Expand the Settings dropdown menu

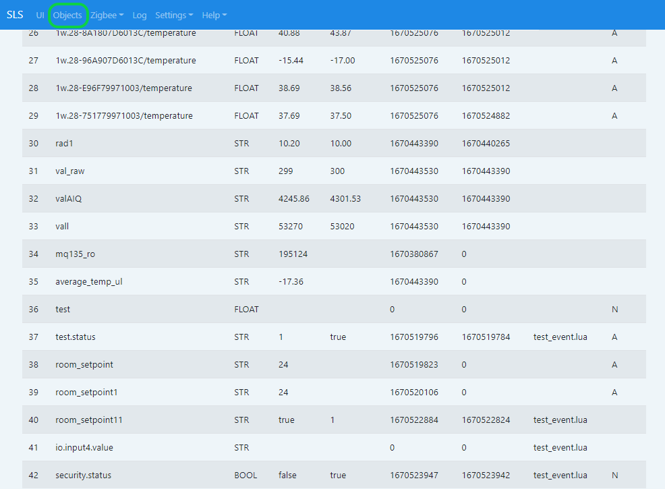coord(174,15)
